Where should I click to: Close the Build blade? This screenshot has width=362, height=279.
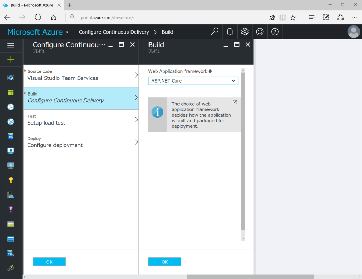click(248, 44)
